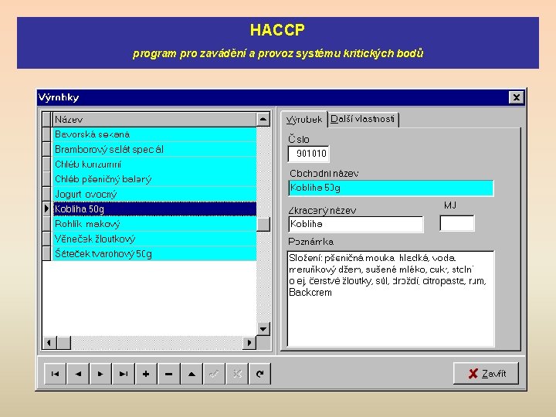Click the Název column header
556x417 pixels.
[x=154, y=120]
